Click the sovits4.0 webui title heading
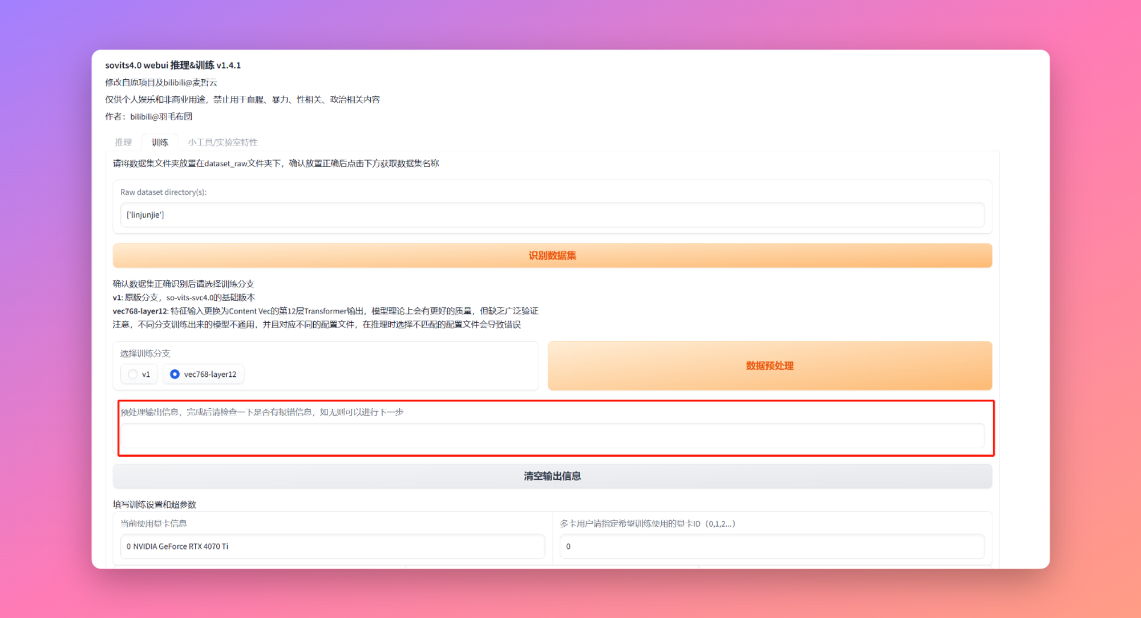The height and width of the screenshot is (618, 1141). tap(173, 65)
